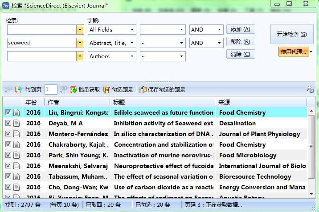Sort by the 年份 column header
Viewport: 319px width, 212px height.
coord(33,102)
